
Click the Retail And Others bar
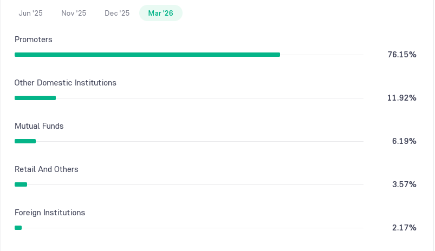click(x=21, y=184)
